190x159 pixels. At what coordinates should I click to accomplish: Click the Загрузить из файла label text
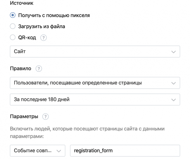(x=42, y=27)
